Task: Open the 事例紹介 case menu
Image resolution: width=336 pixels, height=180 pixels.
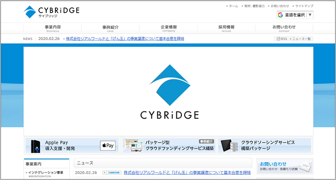Action: click(110, 28)
